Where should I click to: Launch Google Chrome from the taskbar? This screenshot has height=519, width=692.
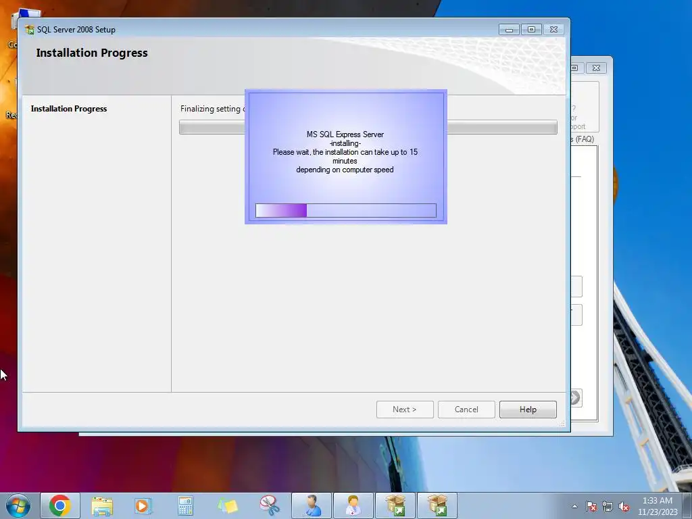click(x=60, y=505)
